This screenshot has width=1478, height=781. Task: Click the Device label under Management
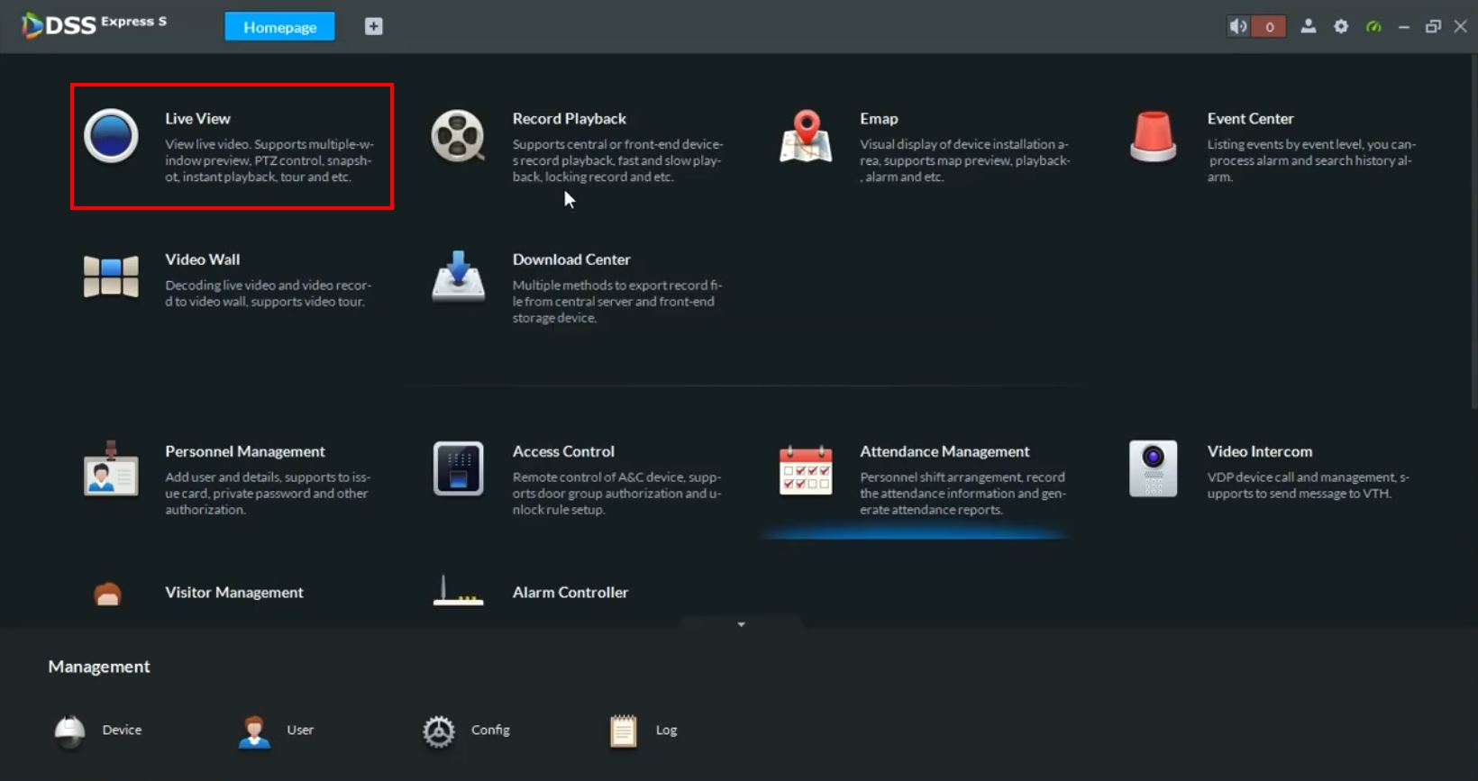coord(122,730)
